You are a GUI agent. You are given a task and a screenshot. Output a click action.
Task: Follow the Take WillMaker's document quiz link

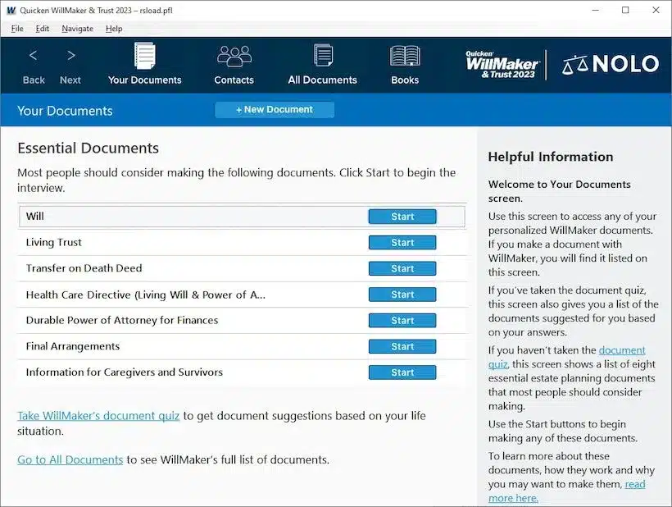[98, 416]
